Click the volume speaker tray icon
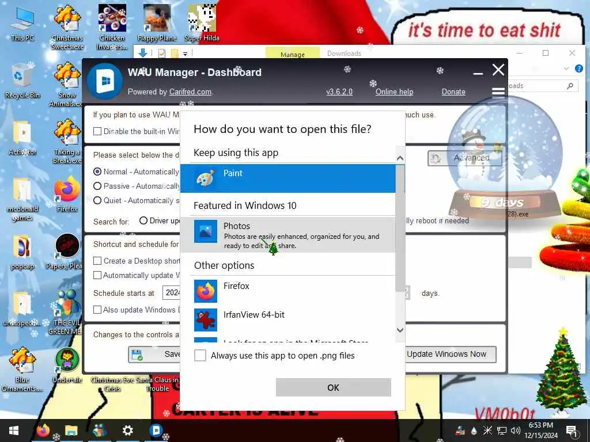590x442 pixels. (516, 430)
